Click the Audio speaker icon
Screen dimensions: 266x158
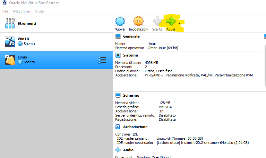tap(118, 150)
